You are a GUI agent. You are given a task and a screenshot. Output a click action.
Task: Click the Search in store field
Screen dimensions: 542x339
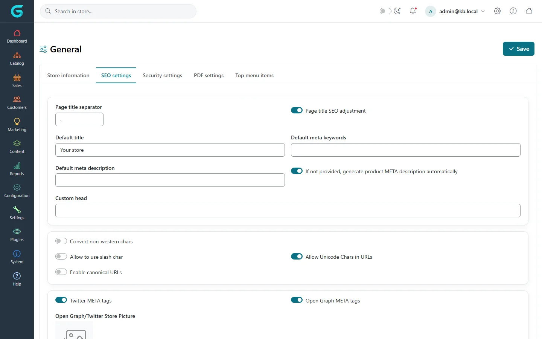118,11
